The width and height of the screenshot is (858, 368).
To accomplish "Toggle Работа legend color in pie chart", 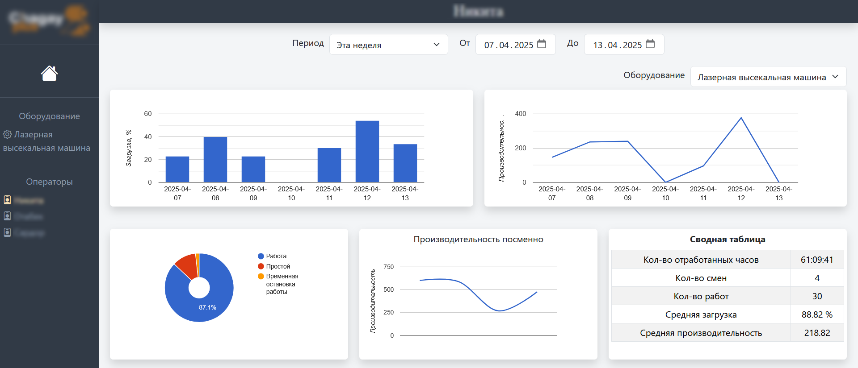I will point(261,256).
